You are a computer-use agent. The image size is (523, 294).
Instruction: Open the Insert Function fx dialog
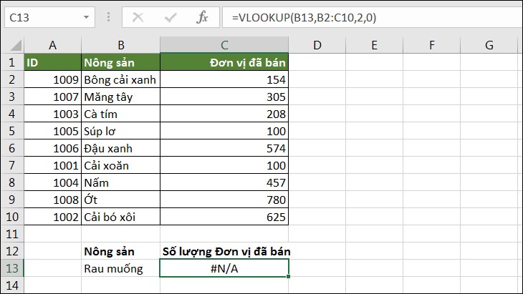point(202,17)
